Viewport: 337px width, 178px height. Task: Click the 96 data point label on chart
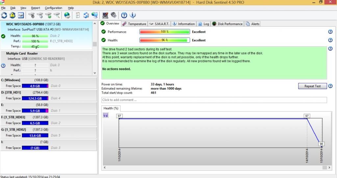point(321,144)
